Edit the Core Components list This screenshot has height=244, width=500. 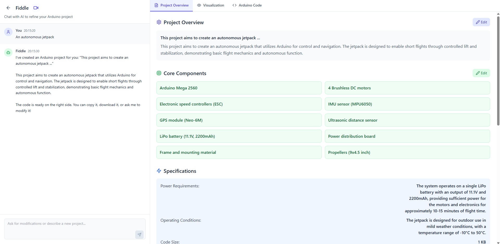pyautogui.click(x=481, y=73)
